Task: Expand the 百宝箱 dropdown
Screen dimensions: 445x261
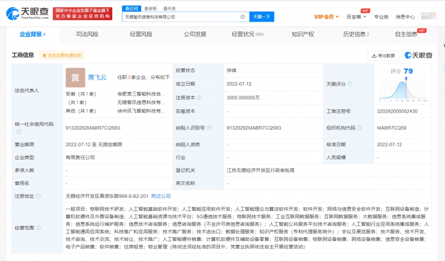Action: [356, 17]
